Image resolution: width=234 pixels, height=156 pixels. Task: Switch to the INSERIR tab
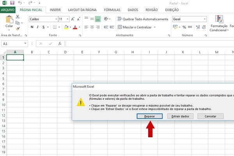55,10
